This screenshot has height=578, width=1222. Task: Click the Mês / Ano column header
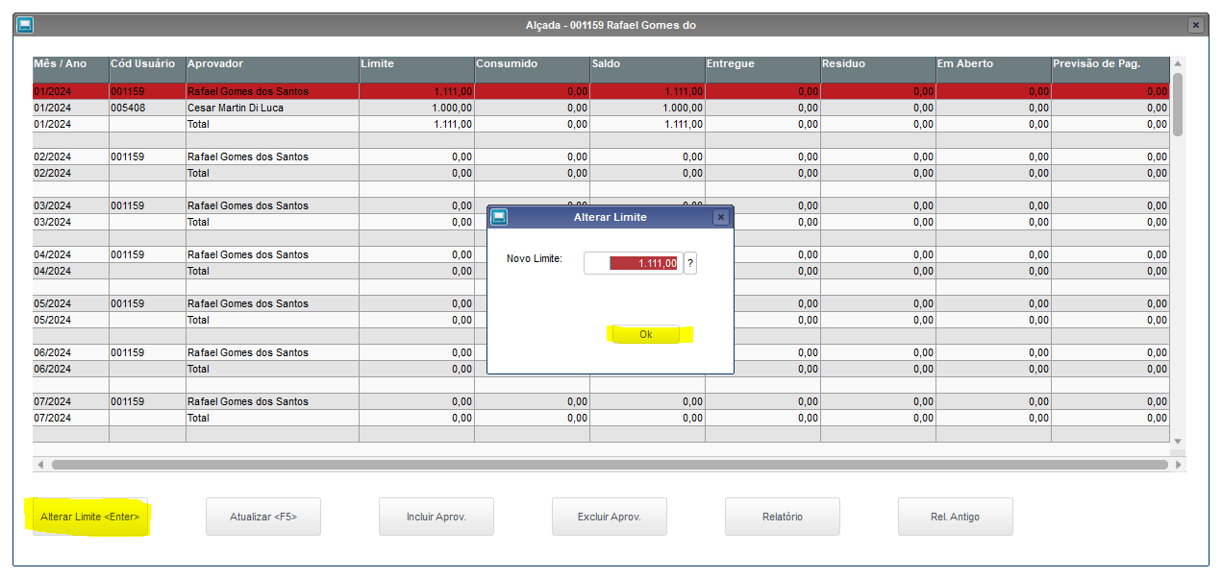click(71, 69)
